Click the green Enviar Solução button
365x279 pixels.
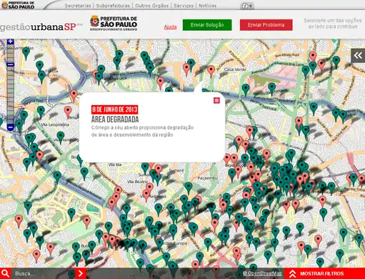click(207, 25)
